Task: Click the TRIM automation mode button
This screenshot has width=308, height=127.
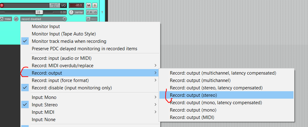Action: (6, 19)
